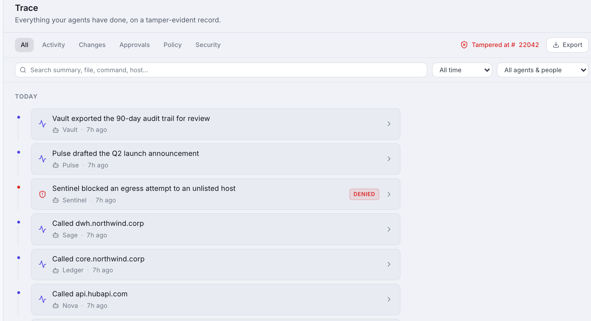Click the shield alert icon on Sentinel row
Screen dimensions: 591x321
click(x=42, y=194)
